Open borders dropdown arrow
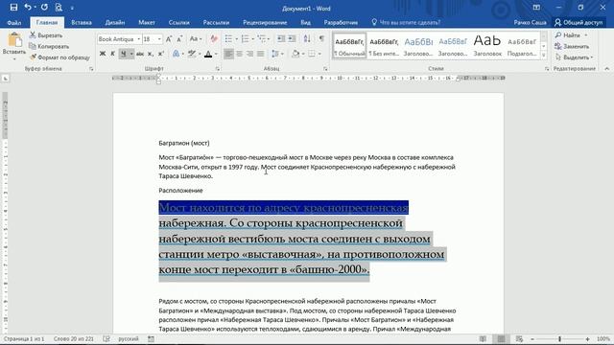 [x=319, y=54]
